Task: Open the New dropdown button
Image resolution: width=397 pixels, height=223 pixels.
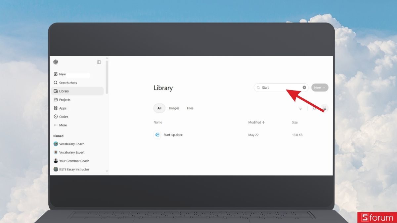Action: pyautogui.click(x=320, y=88)
